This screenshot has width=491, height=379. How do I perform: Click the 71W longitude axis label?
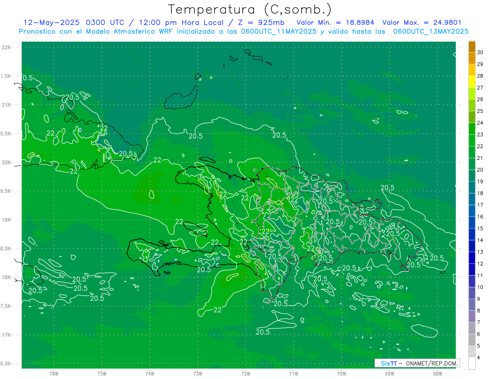[293, 373]
